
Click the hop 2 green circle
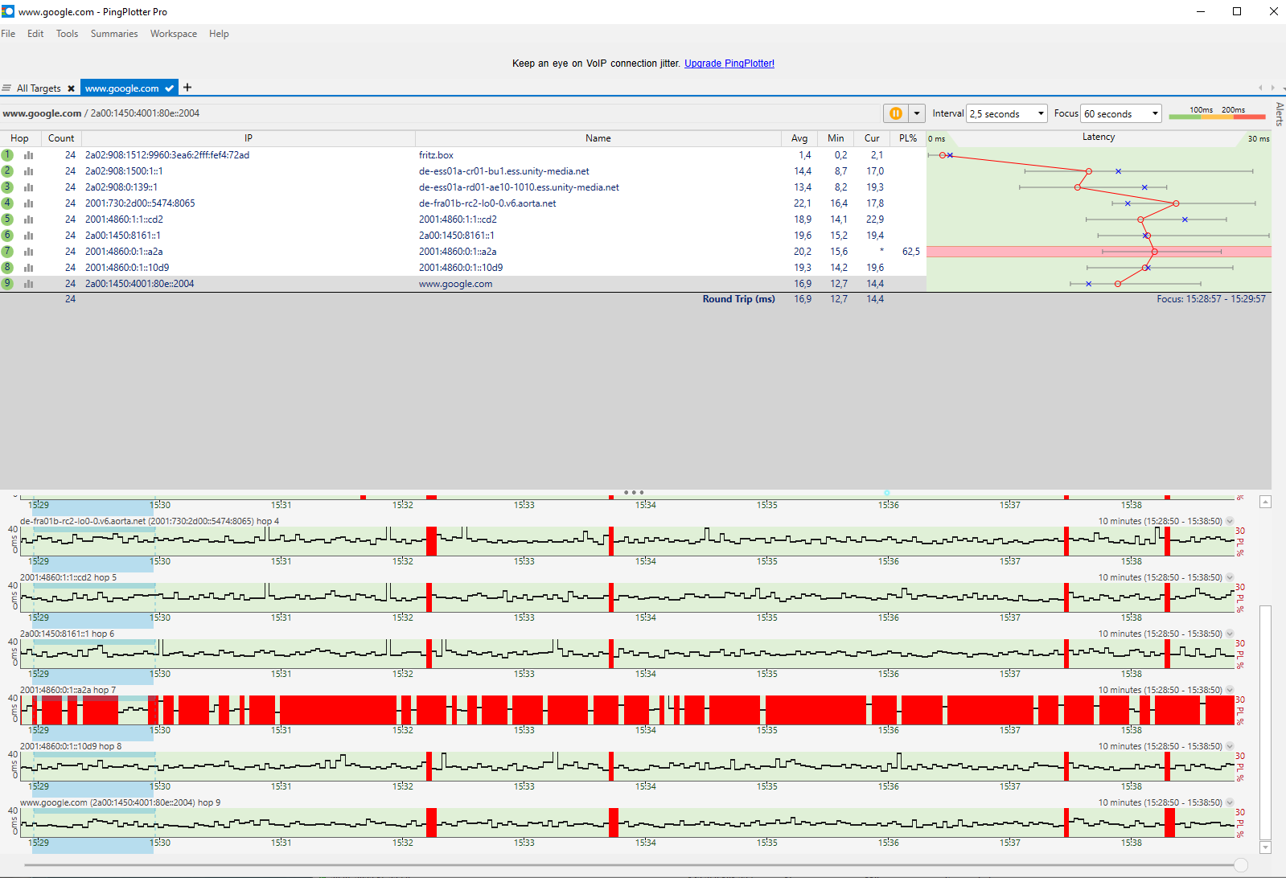pos(7,171)
